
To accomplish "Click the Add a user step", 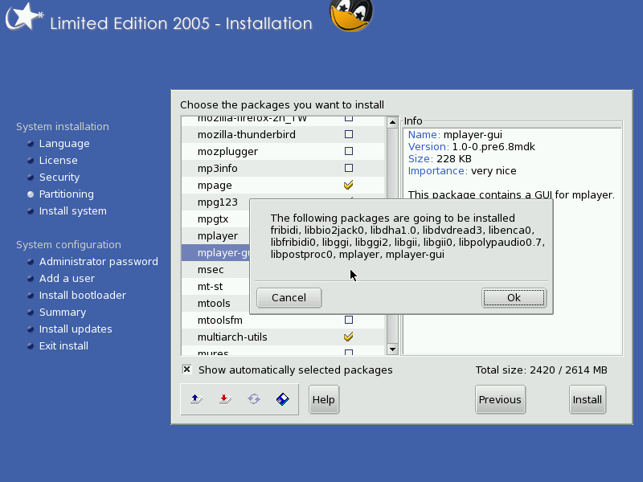I will (x=67, y=278).
